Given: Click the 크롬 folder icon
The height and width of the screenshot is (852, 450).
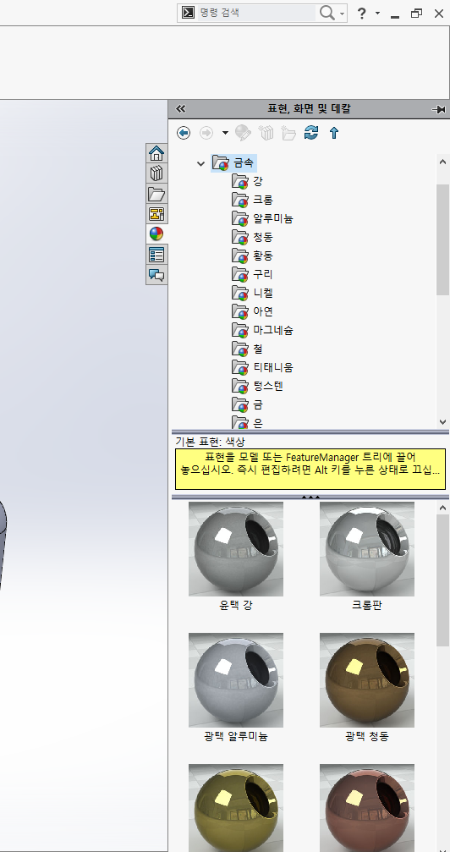Looking at the screenshot, I should (240, 200).
